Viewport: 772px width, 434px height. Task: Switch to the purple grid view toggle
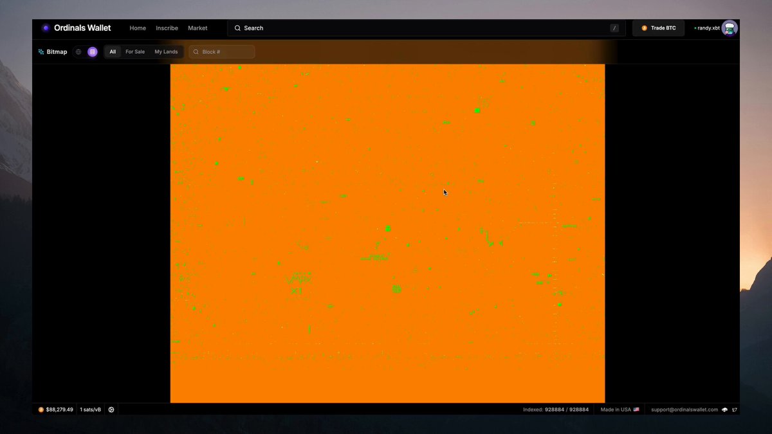(x=93, y=51)
